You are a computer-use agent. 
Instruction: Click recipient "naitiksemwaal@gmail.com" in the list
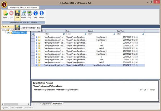(x=55, y=65)
